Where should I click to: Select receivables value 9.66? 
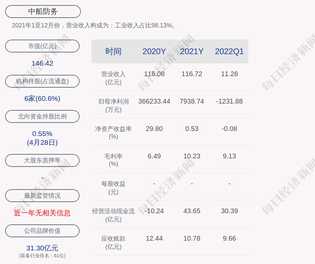click(229, 239)
